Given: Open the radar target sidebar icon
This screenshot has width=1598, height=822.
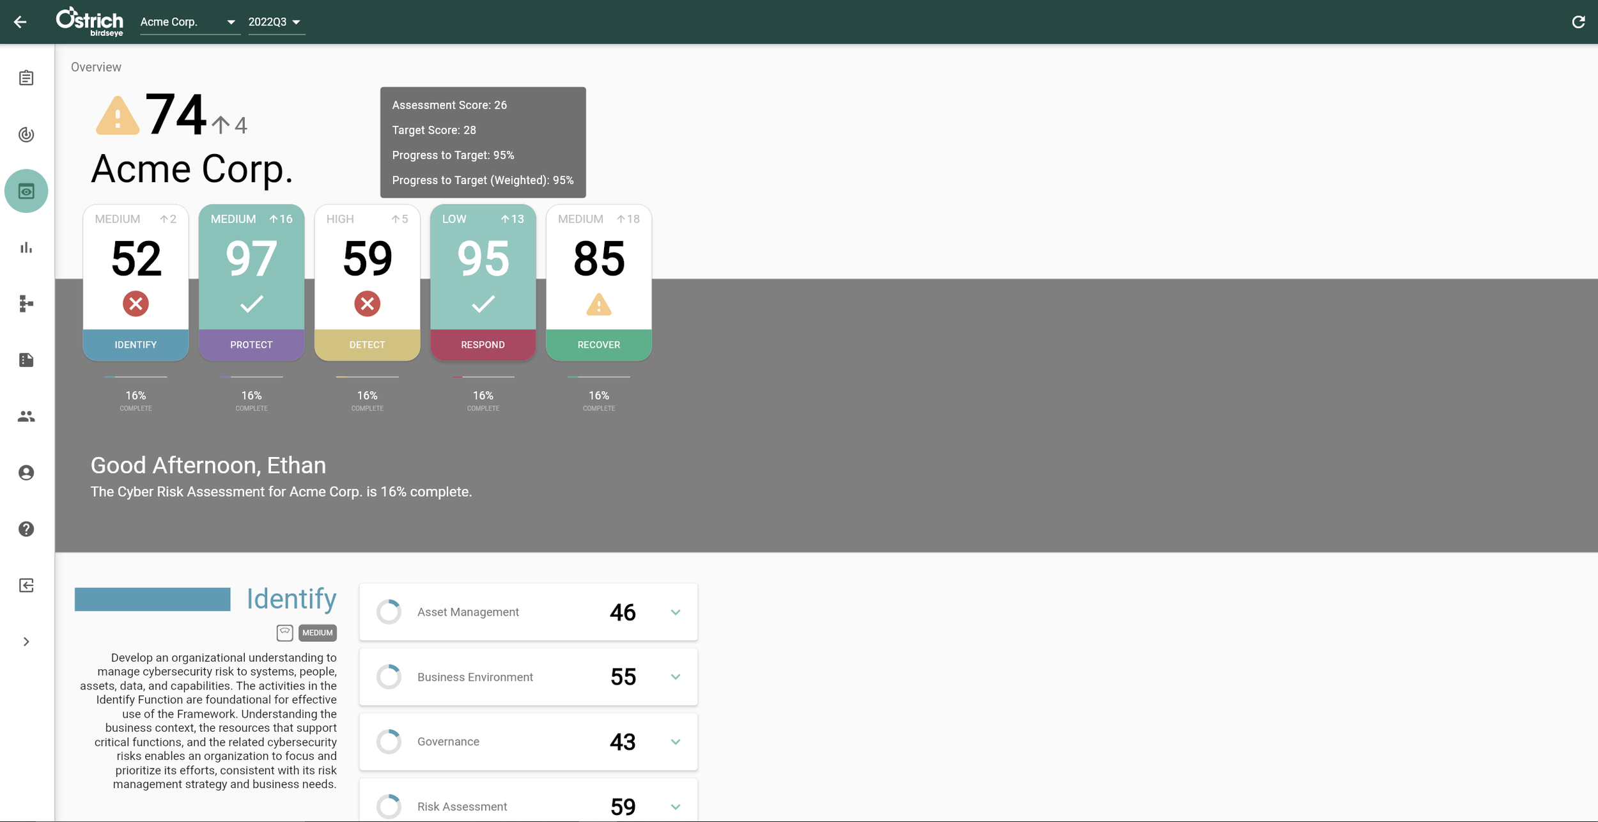Looking at the screenshot, I should click(26, 134).
